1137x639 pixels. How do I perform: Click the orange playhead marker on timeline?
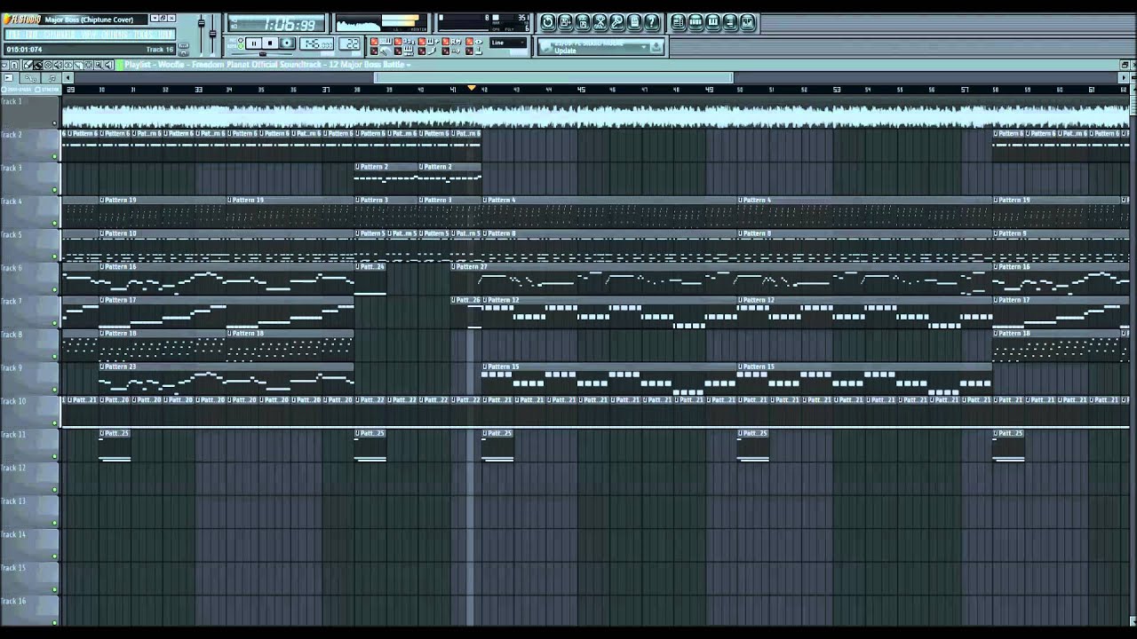coord(472,88)
